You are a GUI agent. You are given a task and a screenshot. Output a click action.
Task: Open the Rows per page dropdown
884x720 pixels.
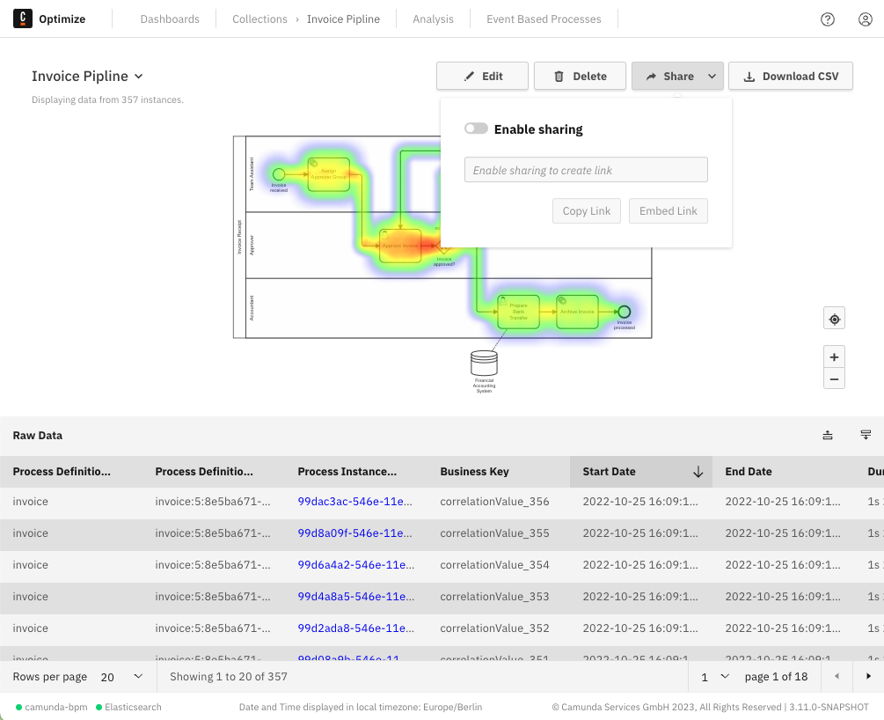pyautogui.click(x=121, y=677)
